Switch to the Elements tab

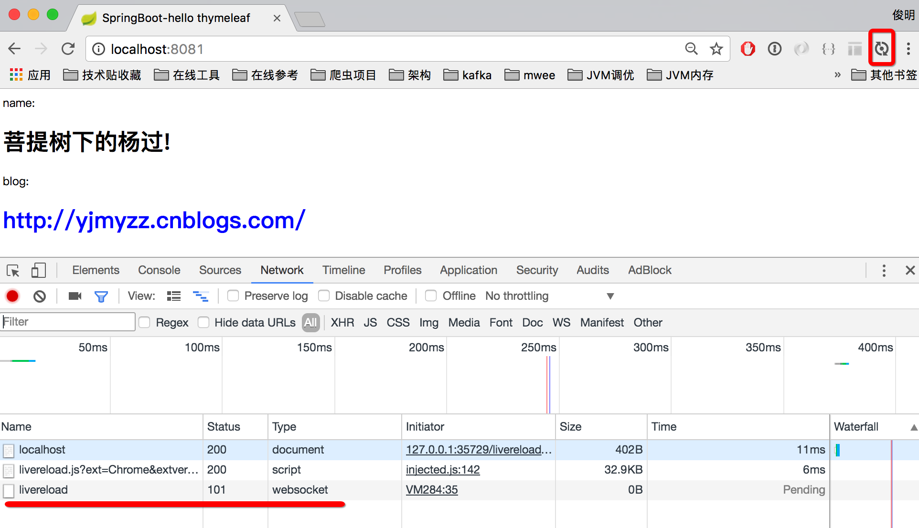(96, 270)
